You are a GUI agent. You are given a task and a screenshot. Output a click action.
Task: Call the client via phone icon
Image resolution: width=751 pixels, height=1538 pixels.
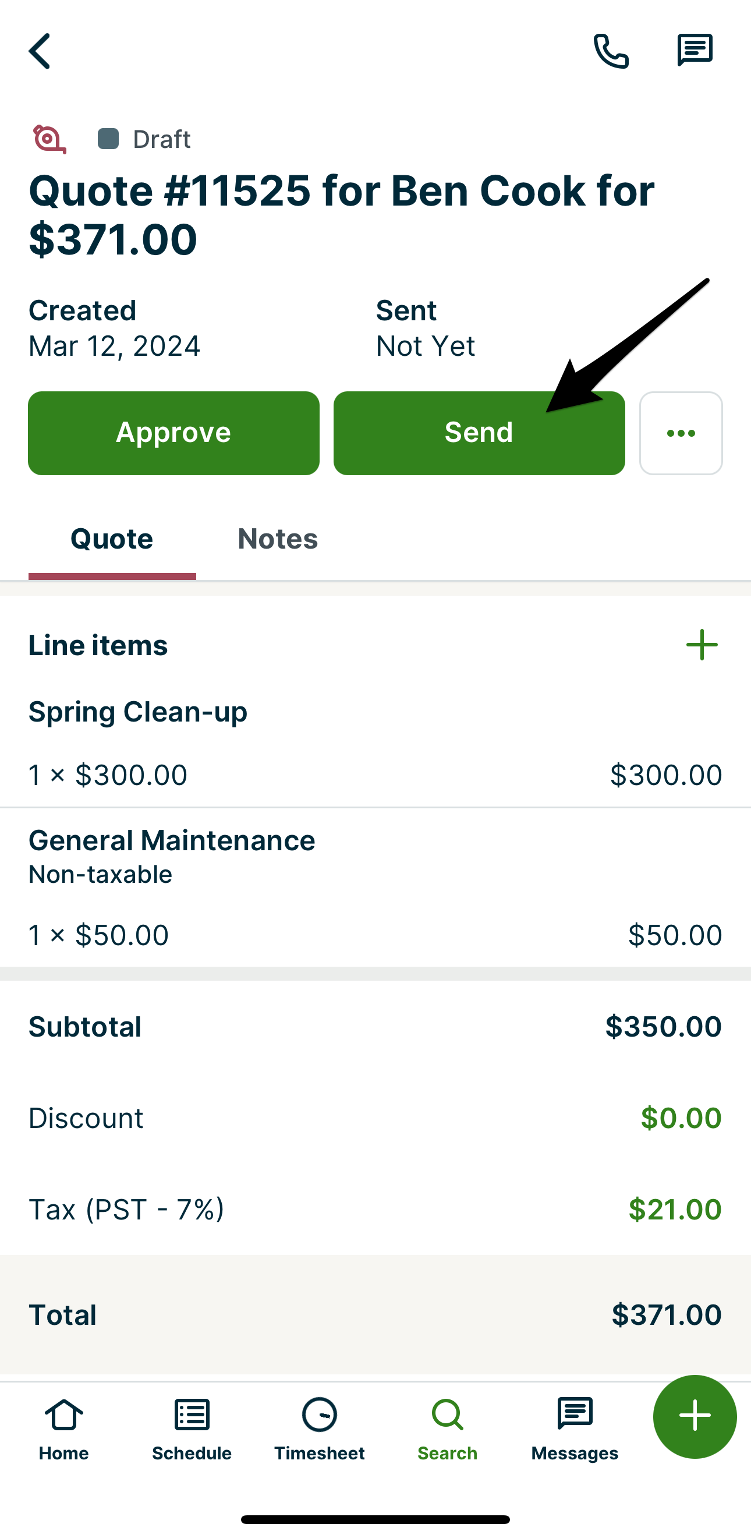(611, 51)
